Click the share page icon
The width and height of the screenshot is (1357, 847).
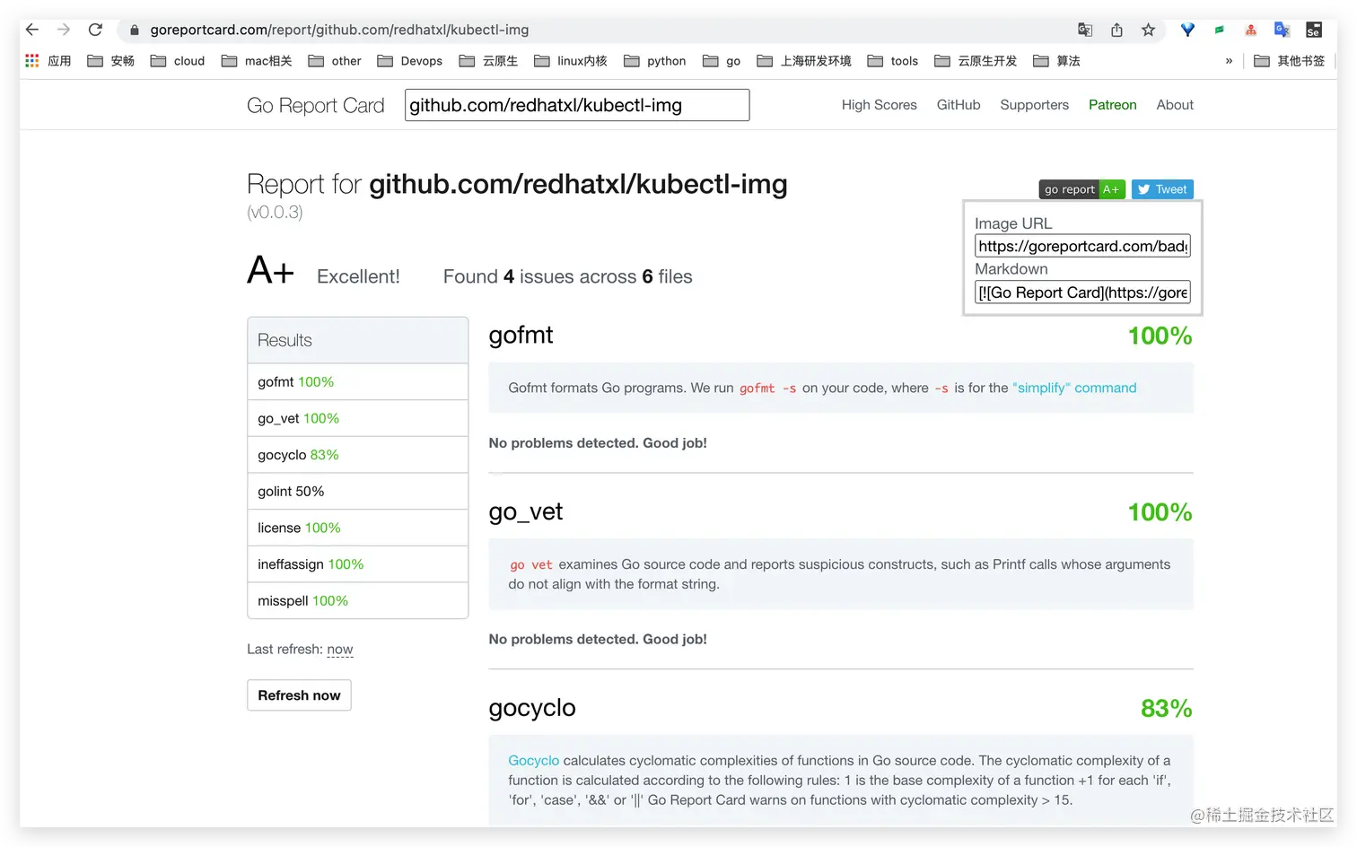(x=1116, y=30)
